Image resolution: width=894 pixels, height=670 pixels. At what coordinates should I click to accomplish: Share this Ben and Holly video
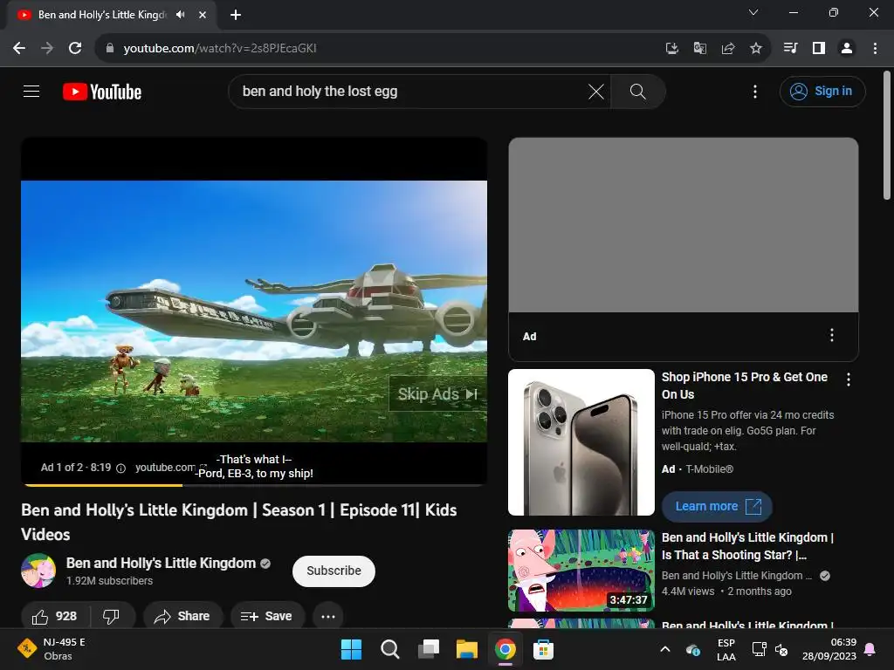182,616
